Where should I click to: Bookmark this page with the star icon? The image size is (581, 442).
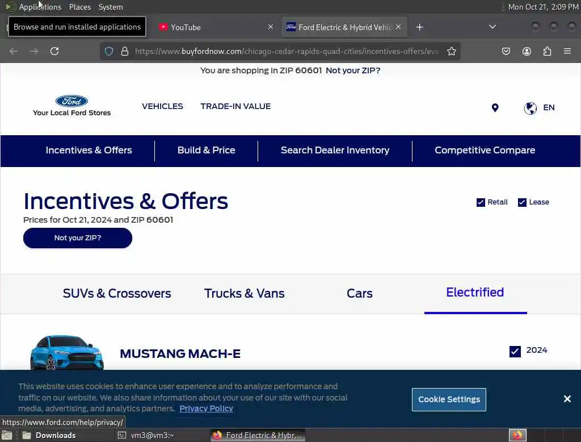(x=451, y=51)
